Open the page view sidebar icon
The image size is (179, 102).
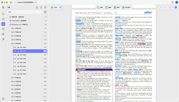3,19
